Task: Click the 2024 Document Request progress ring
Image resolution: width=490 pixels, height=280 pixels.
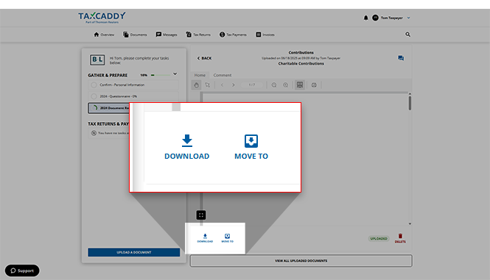Action: coord(95,108)
